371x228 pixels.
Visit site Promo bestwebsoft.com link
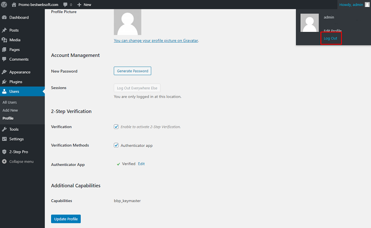[x=38, y=5]
